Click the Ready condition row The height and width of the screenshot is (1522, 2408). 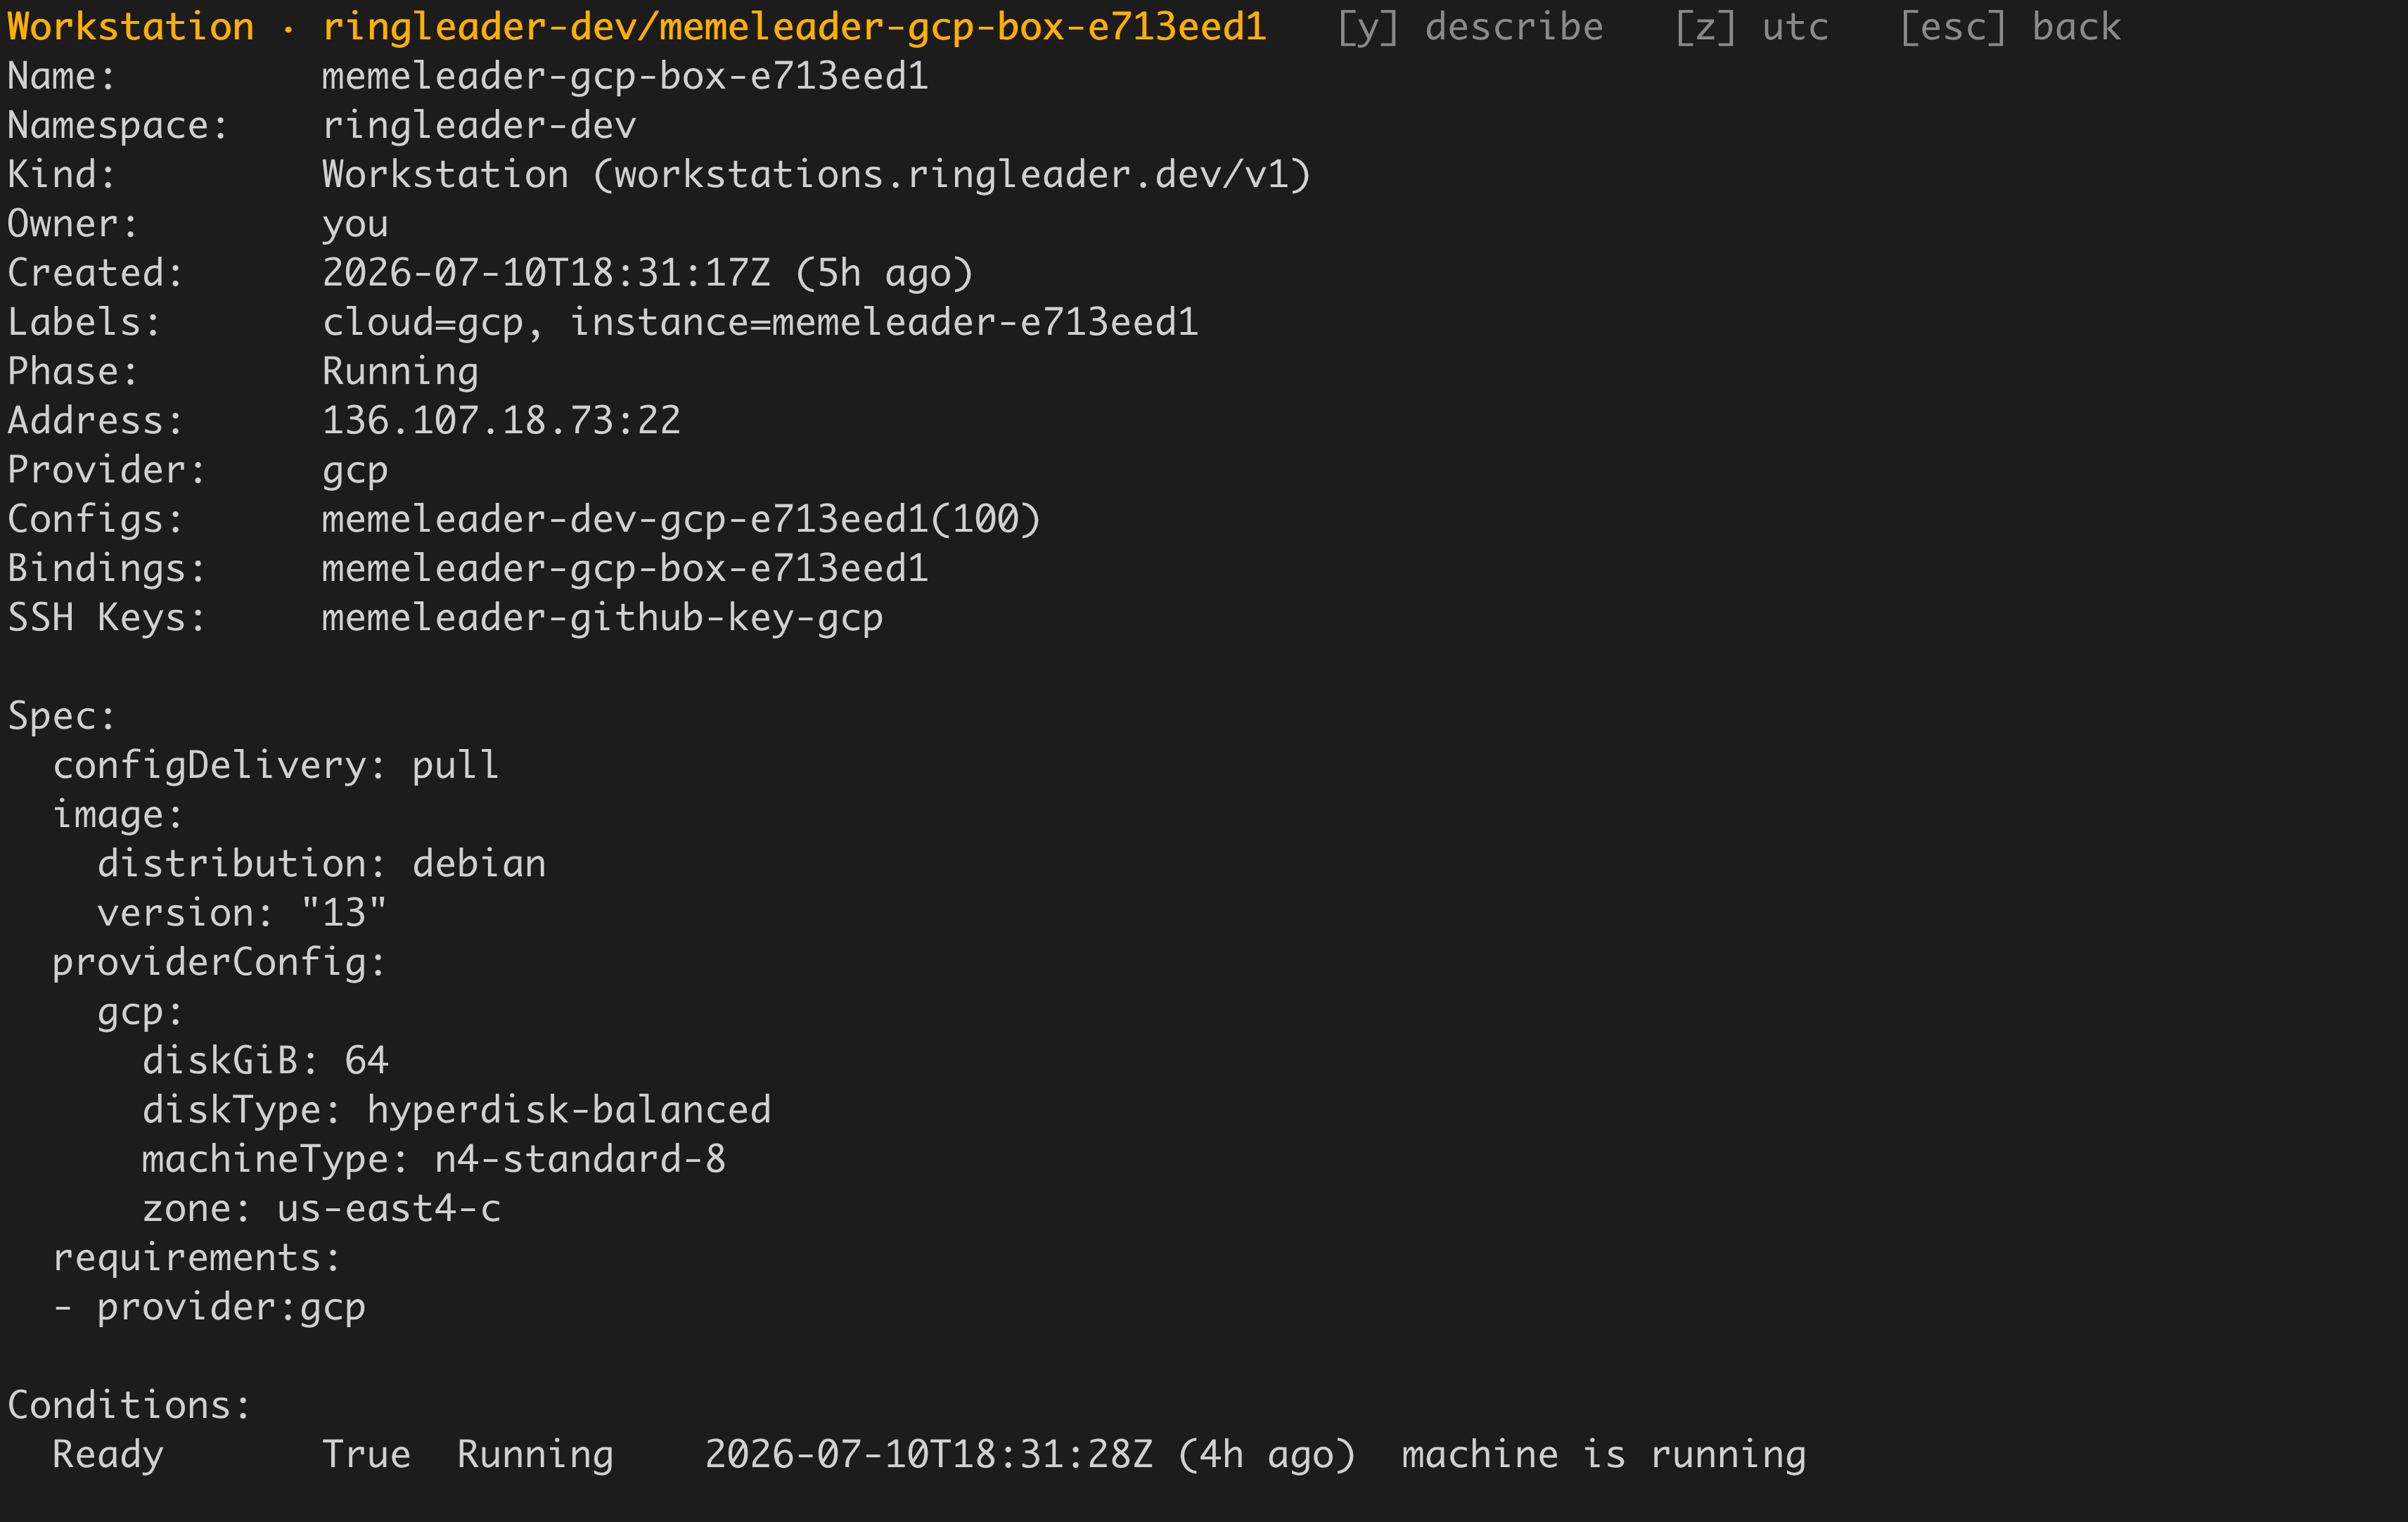coord(929,1454)
